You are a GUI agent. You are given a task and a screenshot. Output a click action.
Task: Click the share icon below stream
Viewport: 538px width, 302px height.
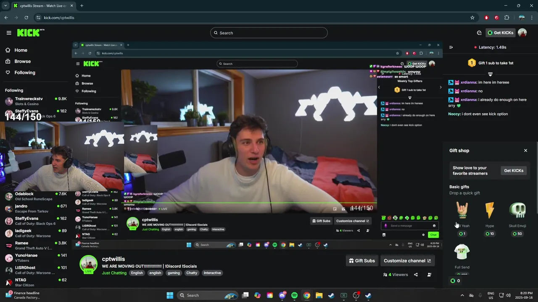[x=416, y=275]
